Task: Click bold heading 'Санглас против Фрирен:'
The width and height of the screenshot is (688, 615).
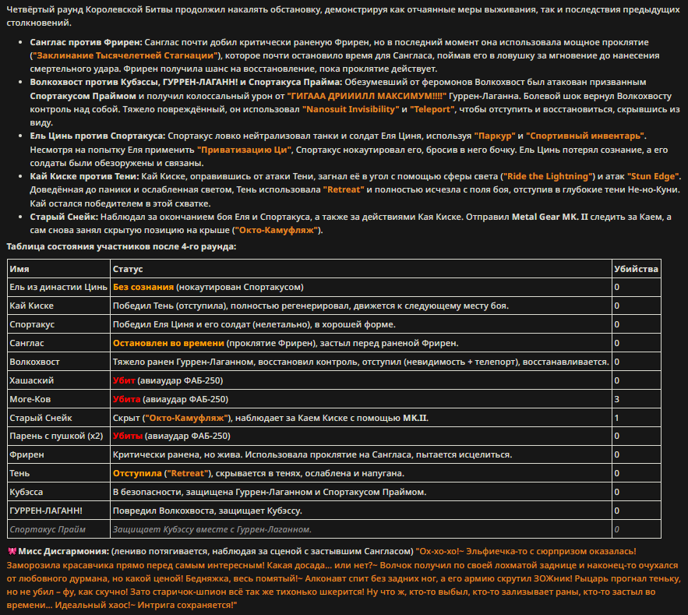Action: tap(86, 42)
